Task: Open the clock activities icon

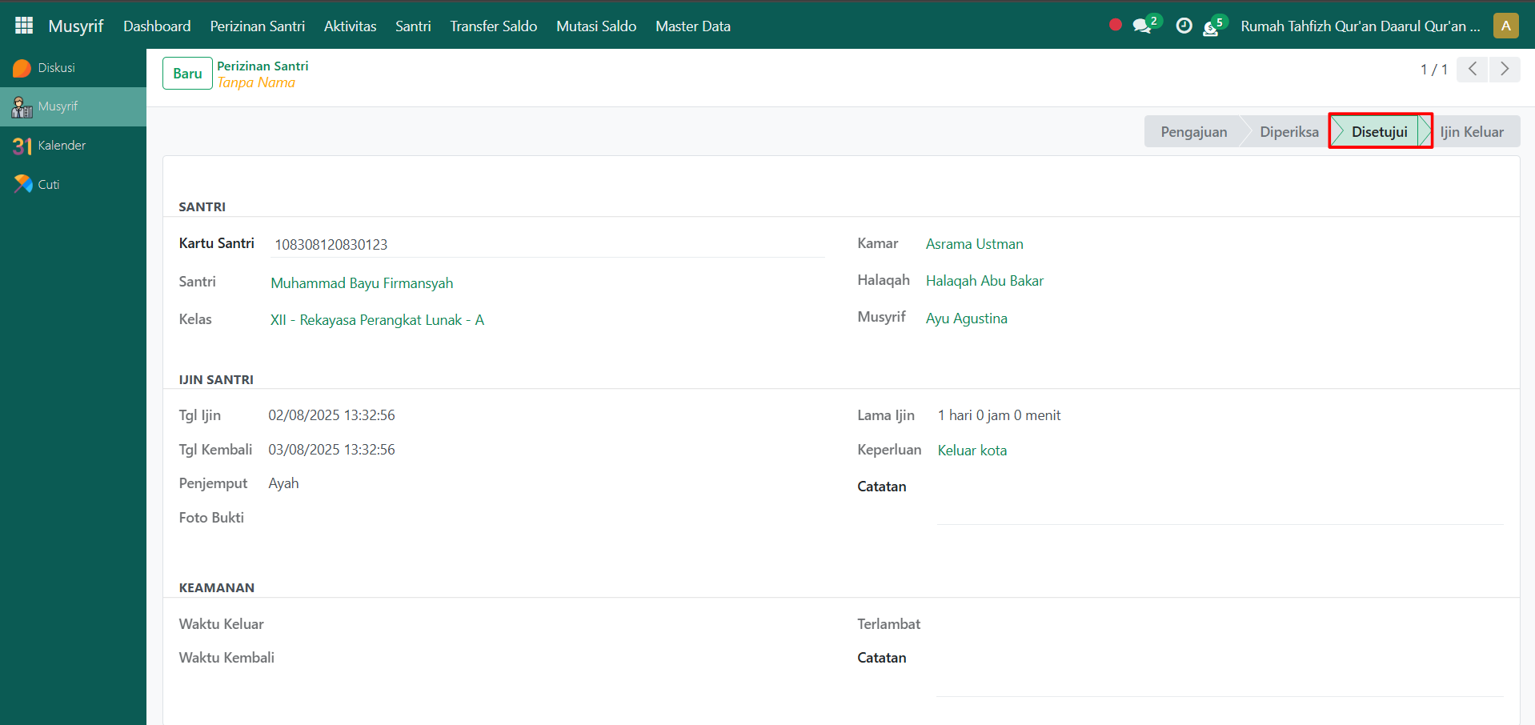Action: coord(1184,26)
